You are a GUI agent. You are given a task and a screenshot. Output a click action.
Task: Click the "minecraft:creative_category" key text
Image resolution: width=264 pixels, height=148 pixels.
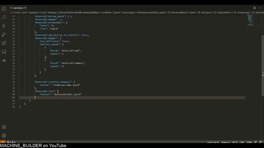[x=53, y=82]
